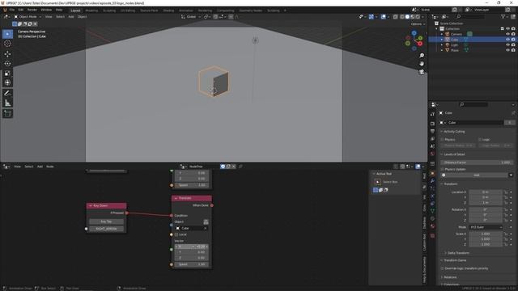Hide Light in viewport via eye icon

tap(507, 44)
